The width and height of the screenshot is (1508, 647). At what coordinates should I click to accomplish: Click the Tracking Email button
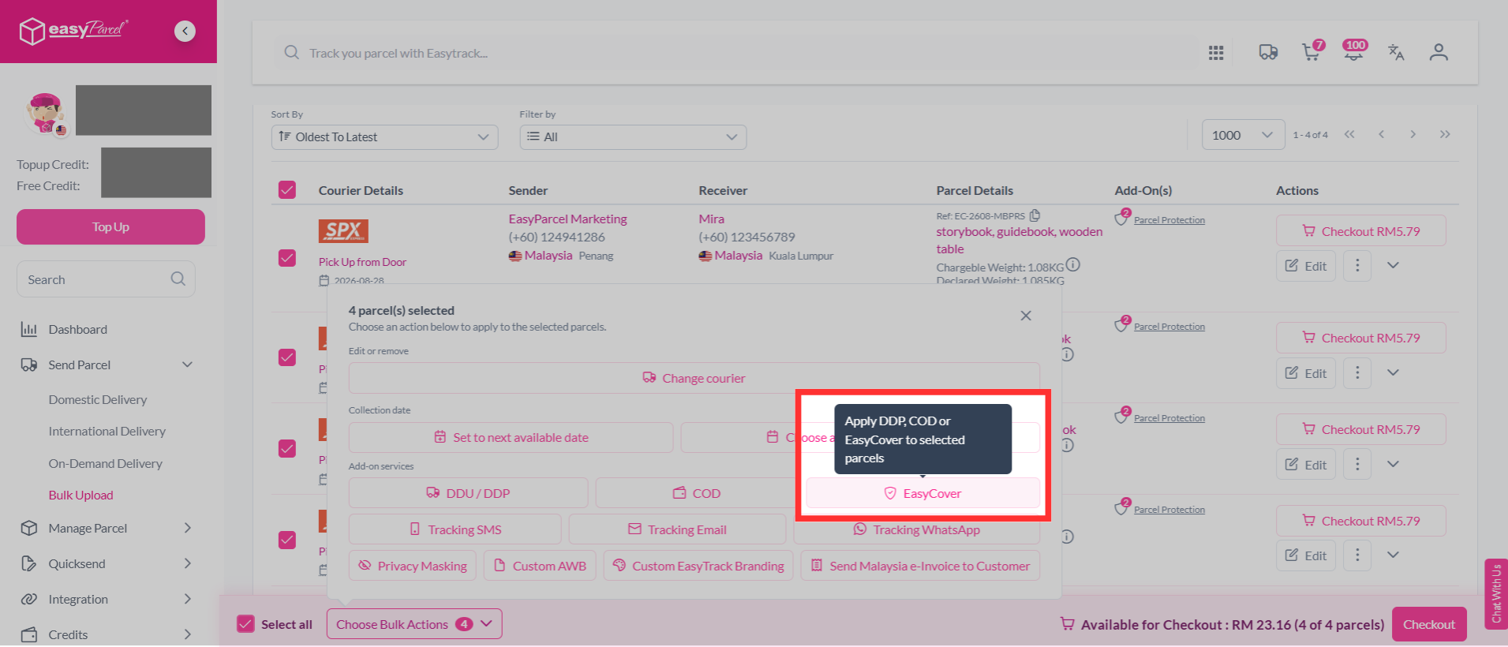[677, 529]
